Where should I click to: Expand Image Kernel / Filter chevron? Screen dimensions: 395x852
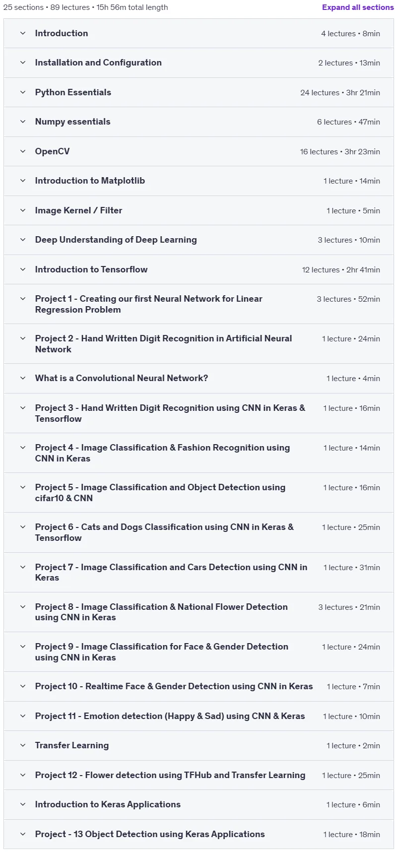23,210
